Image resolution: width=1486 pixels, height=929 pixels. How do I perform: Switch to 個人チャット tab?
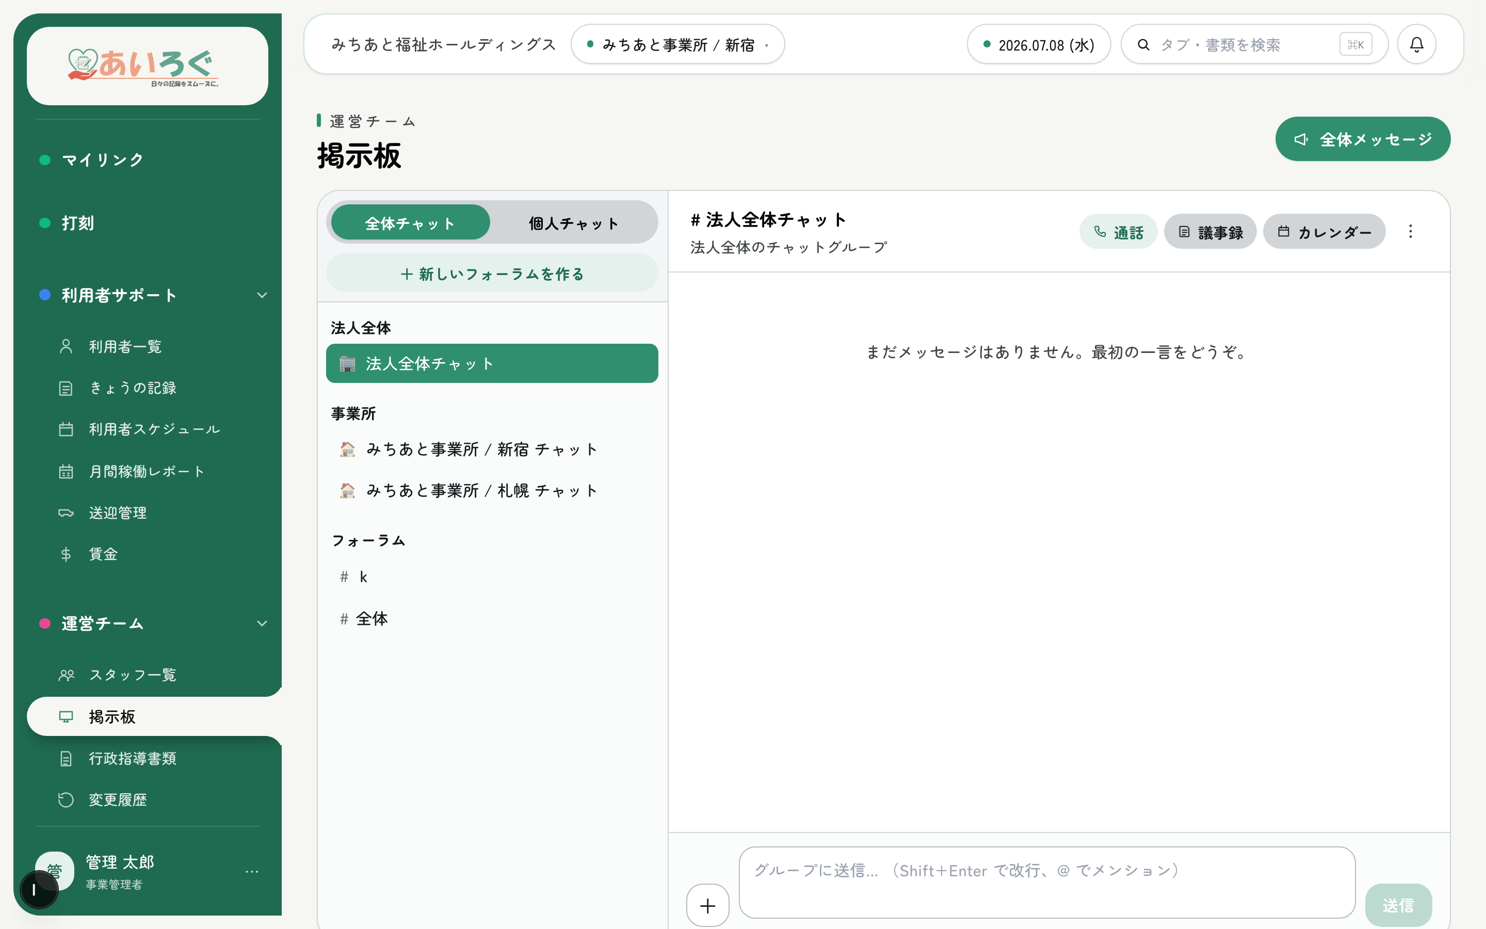[574, 222]
